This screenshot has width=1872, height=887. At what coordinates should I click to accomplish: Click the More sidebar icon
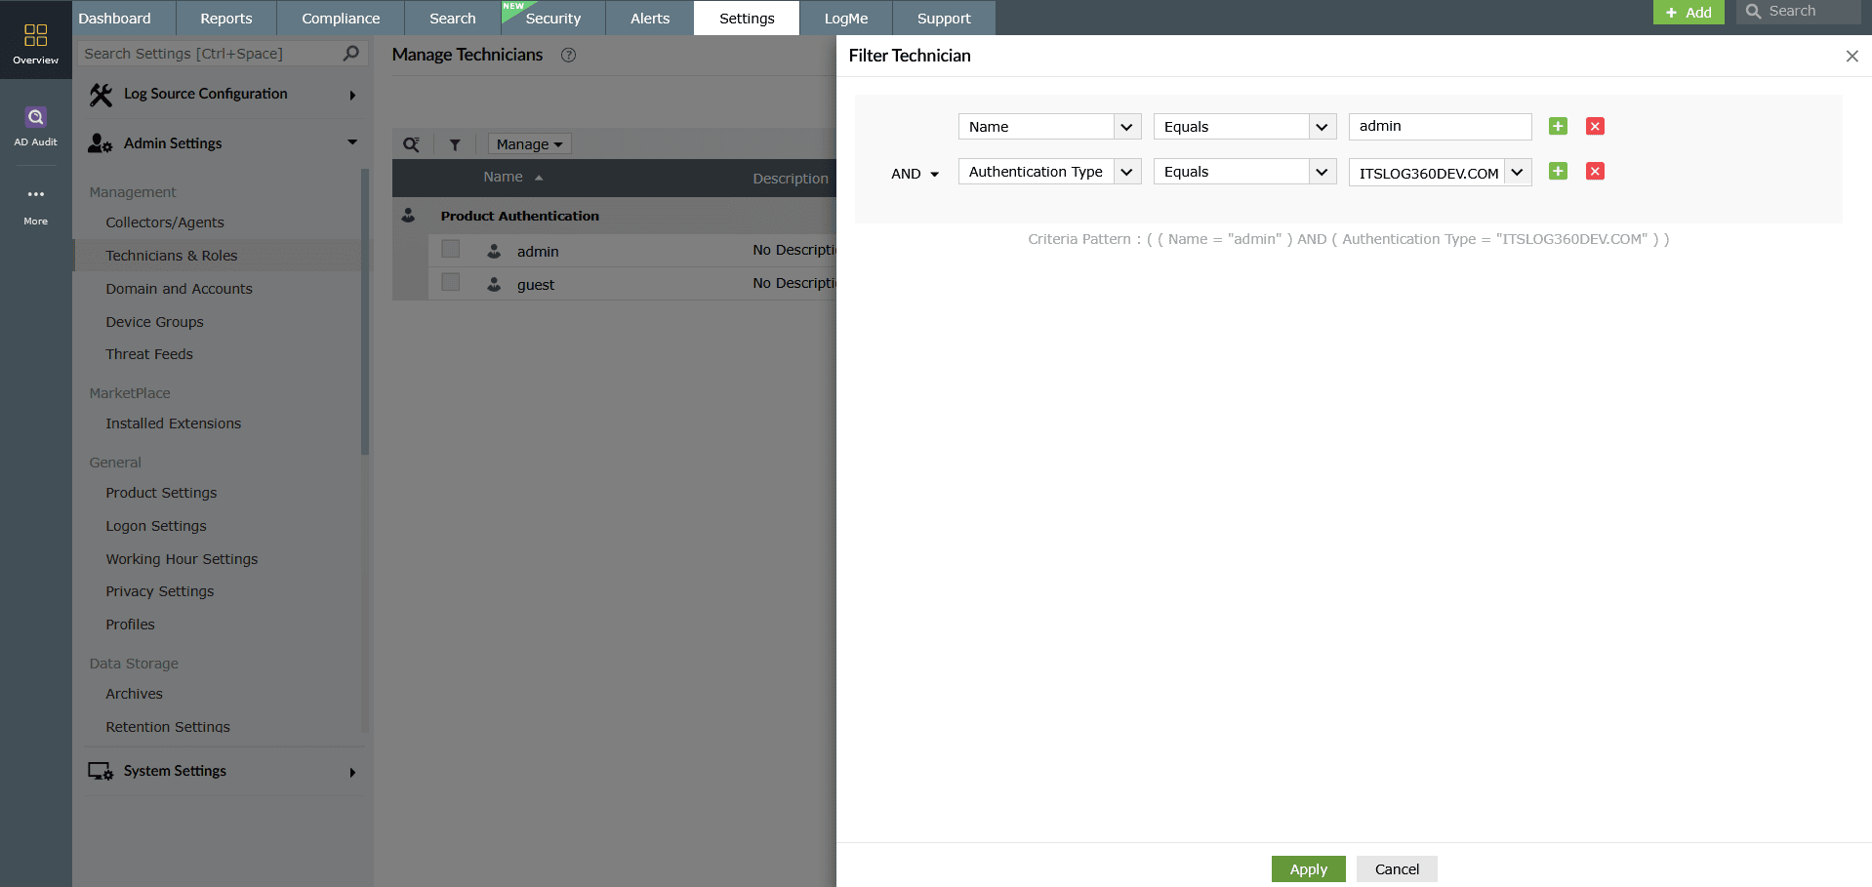tap(35, 205)
